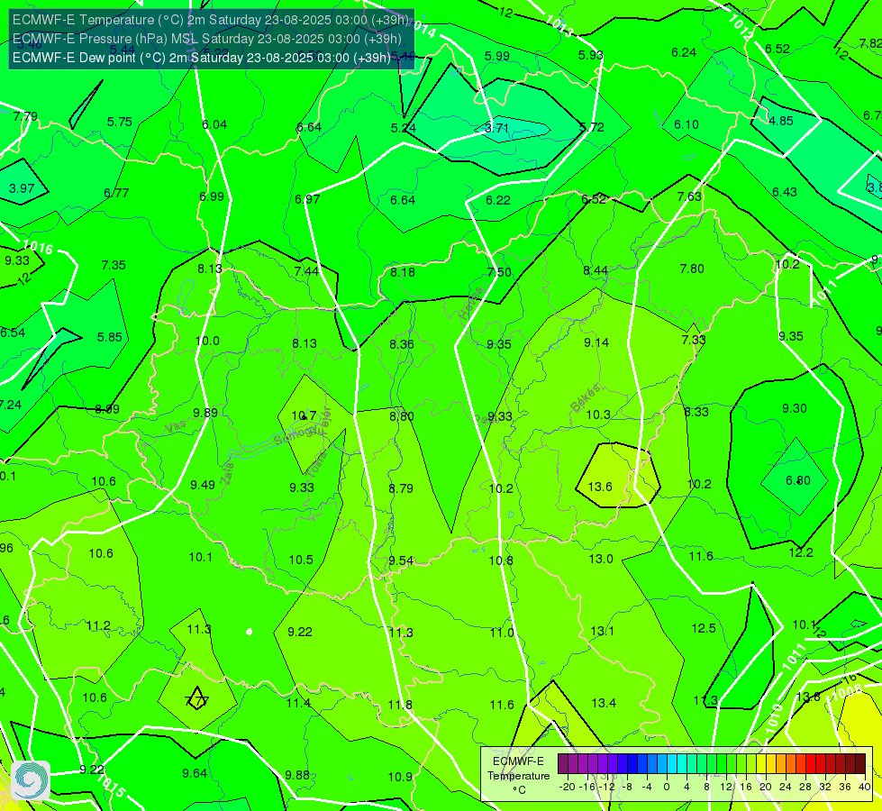The image size is (882, 811).
Task: Click the 5.85 temperature value
Action: [x=109, y=337]
